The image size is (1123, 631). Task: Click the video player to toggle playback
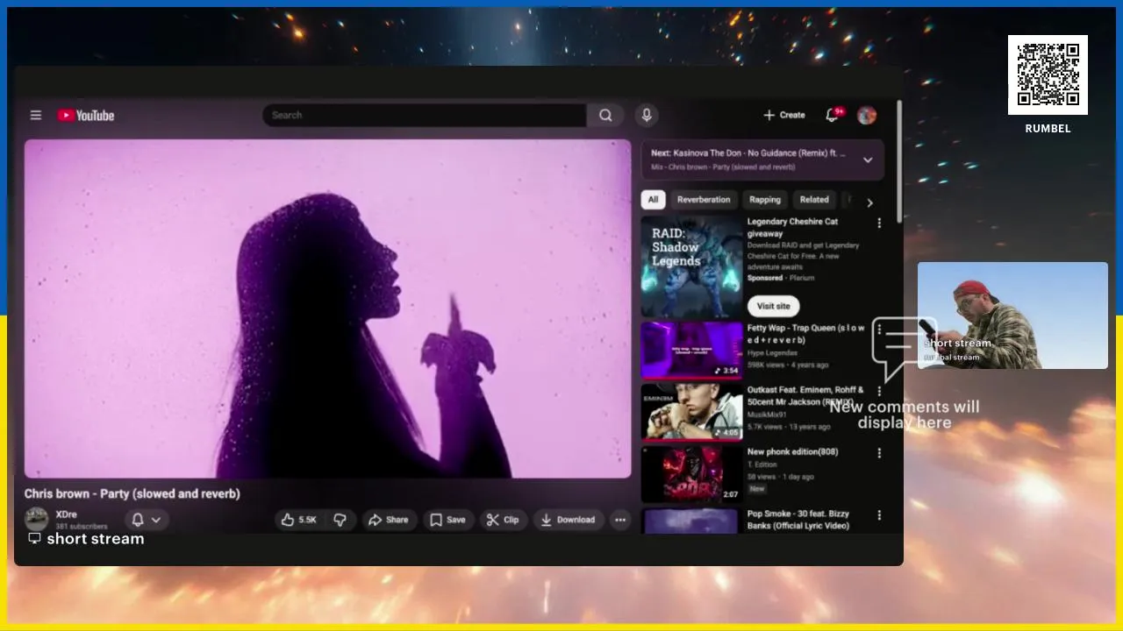(327, 308)
